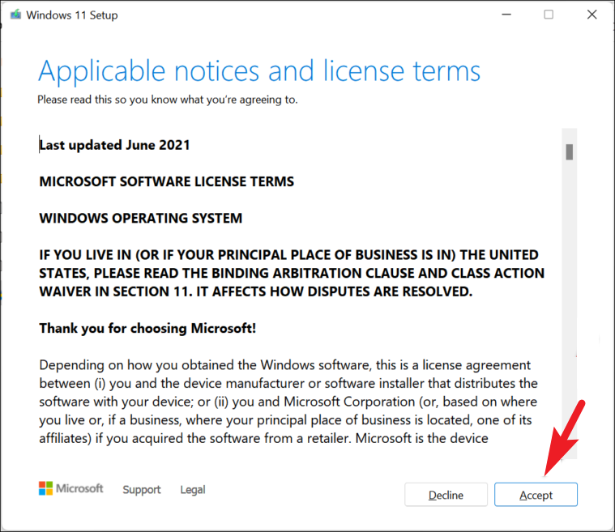The width and height of the screenshot is (615, 532).
Task: Click the scrollbar track below the thumb
Action: tap(569, 309)
